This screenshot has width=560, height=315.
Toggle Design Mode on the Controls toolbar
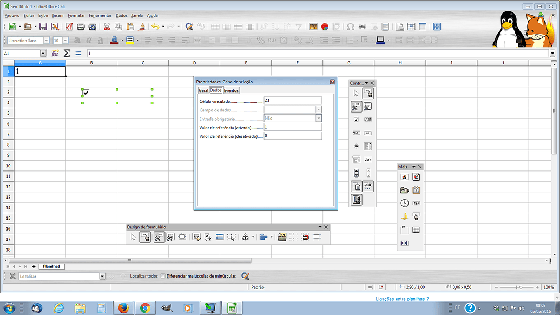(368, 93)
